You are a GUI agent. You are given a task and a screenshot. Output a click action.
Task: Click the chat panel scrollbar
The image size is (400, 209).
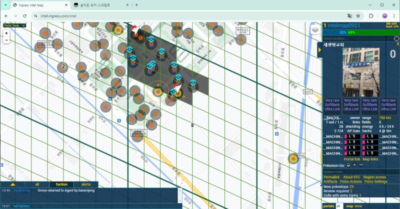click(180, 195)
